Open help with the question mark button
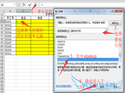Screen dimensions: 125x93 [x=113, y=11]
